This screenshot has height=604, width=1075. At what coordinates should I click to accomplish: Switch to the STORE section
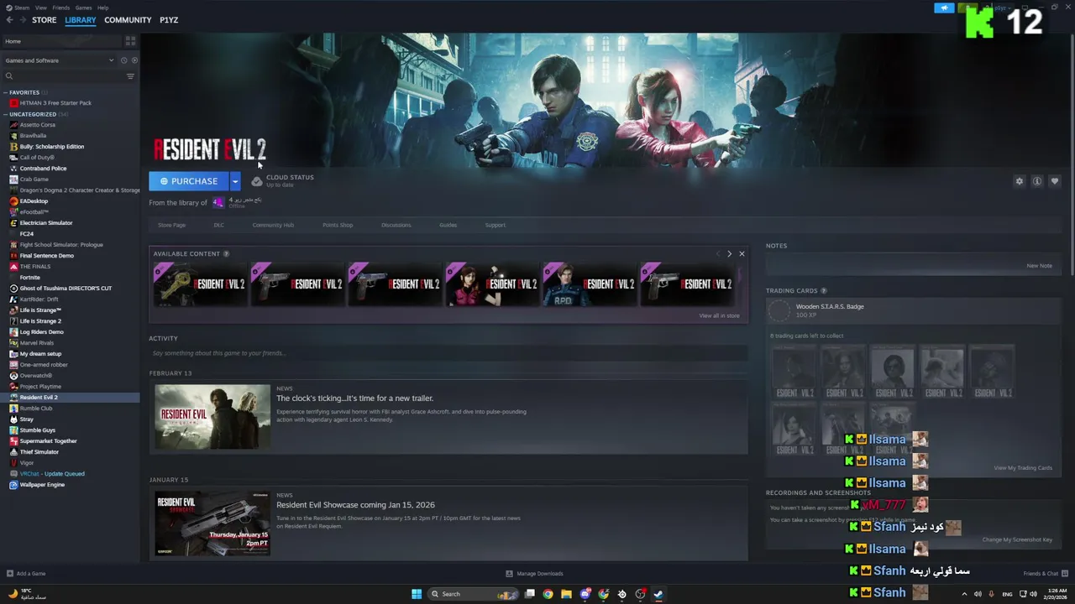pyautogui.click(x=44, y=20)
